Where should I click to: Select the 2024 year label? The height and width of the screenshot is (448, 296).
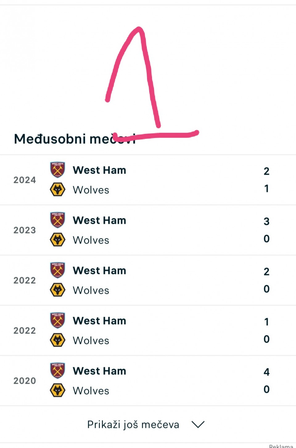coord(25,180)
